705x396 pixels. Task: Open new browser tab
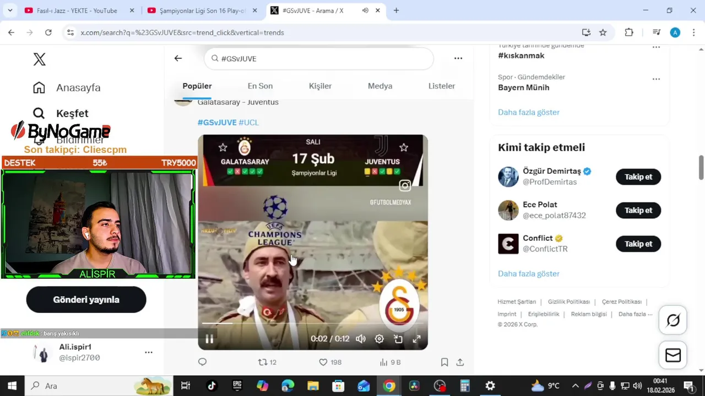[x=396, y=10]
